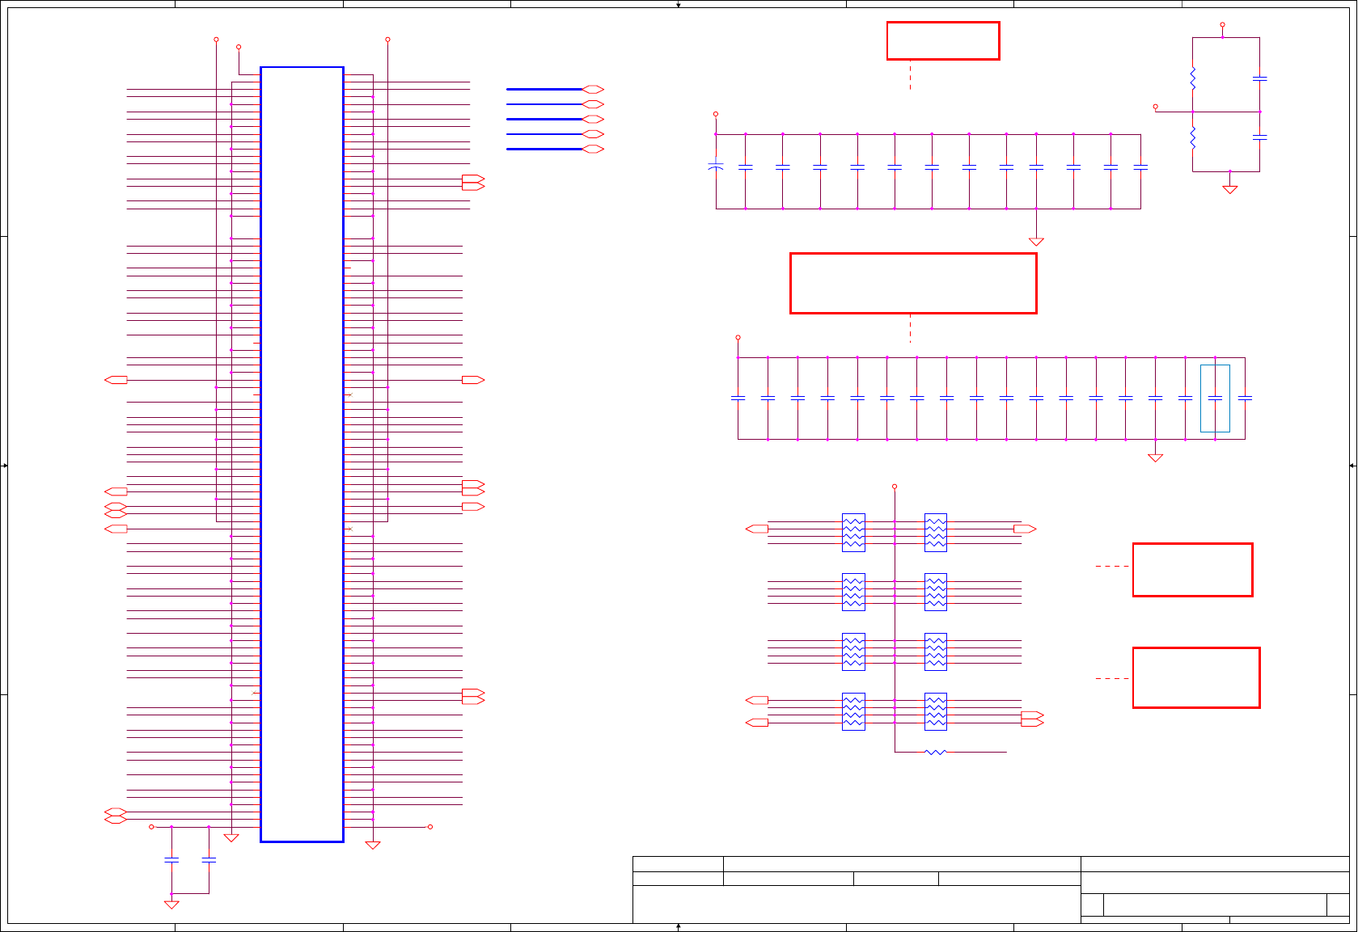
Task: Click the power terminal feeding the lower capacitor bank
Action: (738, 337)
